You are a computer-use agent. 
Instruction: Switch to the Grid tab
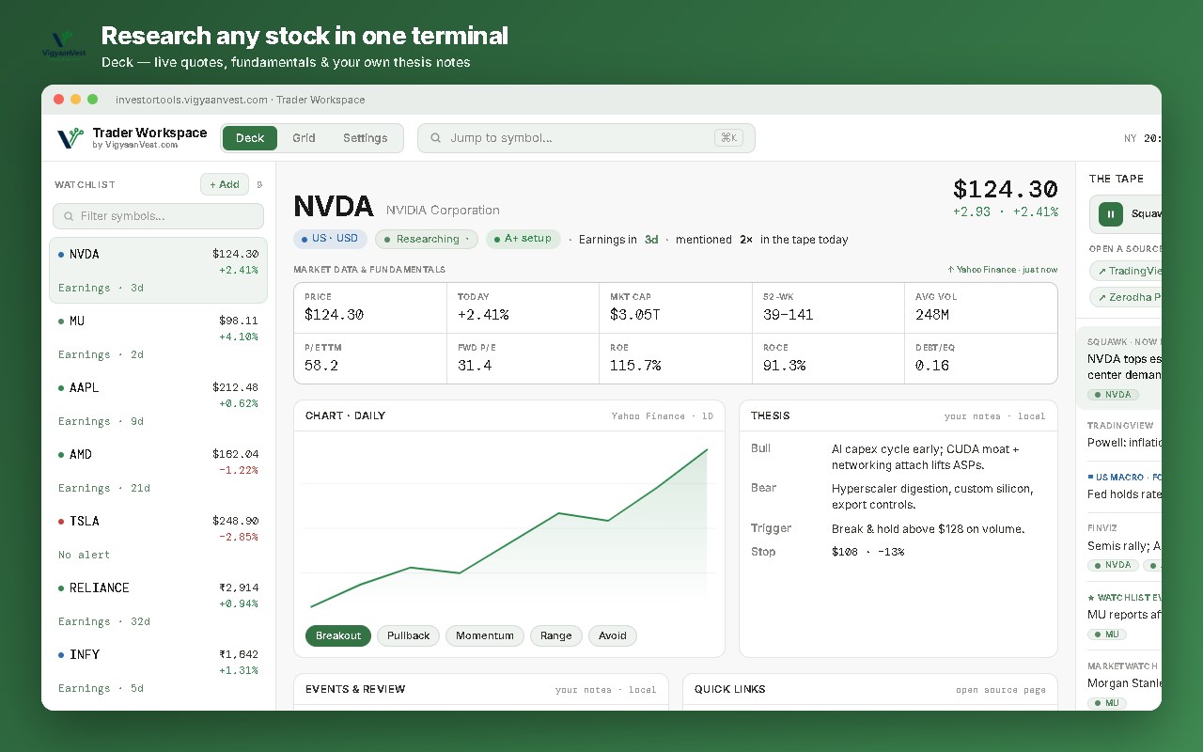click(x=304, y=138)
